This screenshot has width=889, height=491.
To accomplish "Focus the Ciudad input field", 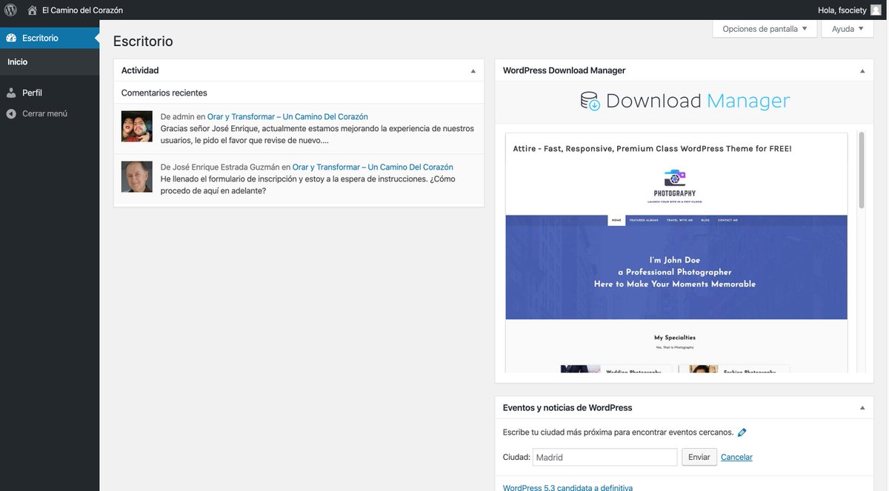I will tap(605, 457).
